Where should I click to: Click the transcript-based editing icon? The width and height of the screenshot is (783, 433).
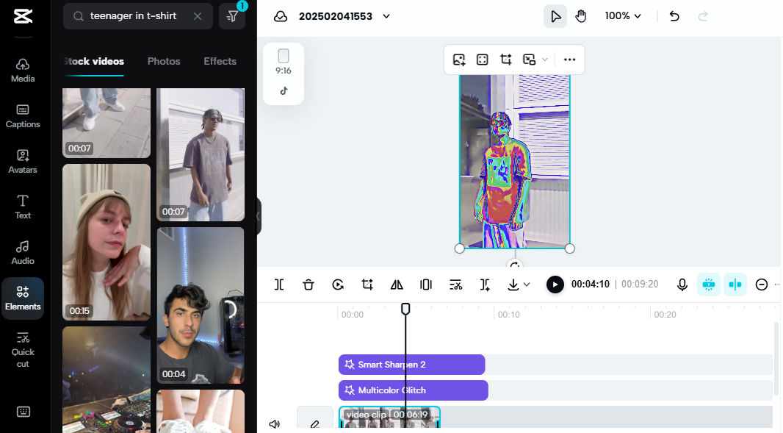pyautogui.click(x=455, y=285)
